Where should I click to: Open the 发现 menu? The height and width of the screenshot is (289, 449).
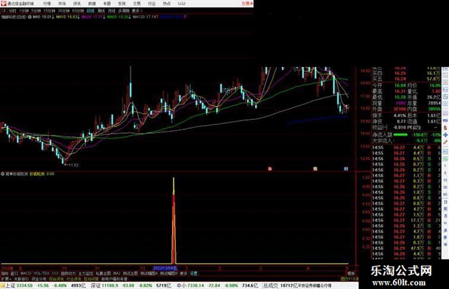(122, 4)
